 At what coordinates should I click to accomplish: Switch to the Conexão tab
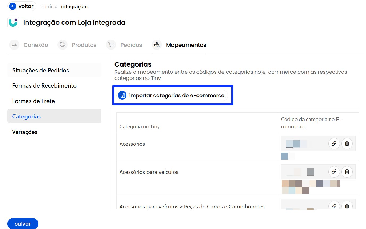pos(29,45)
